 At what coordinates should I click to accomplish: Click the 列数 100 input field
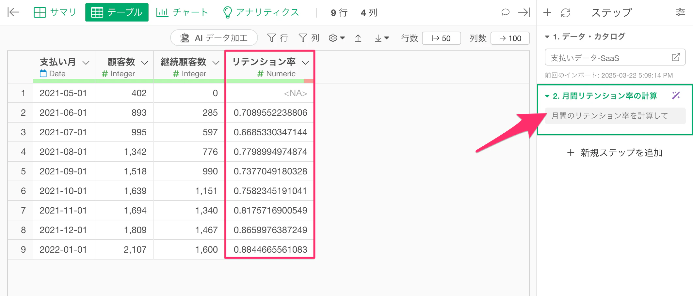[x=510, y=38]
